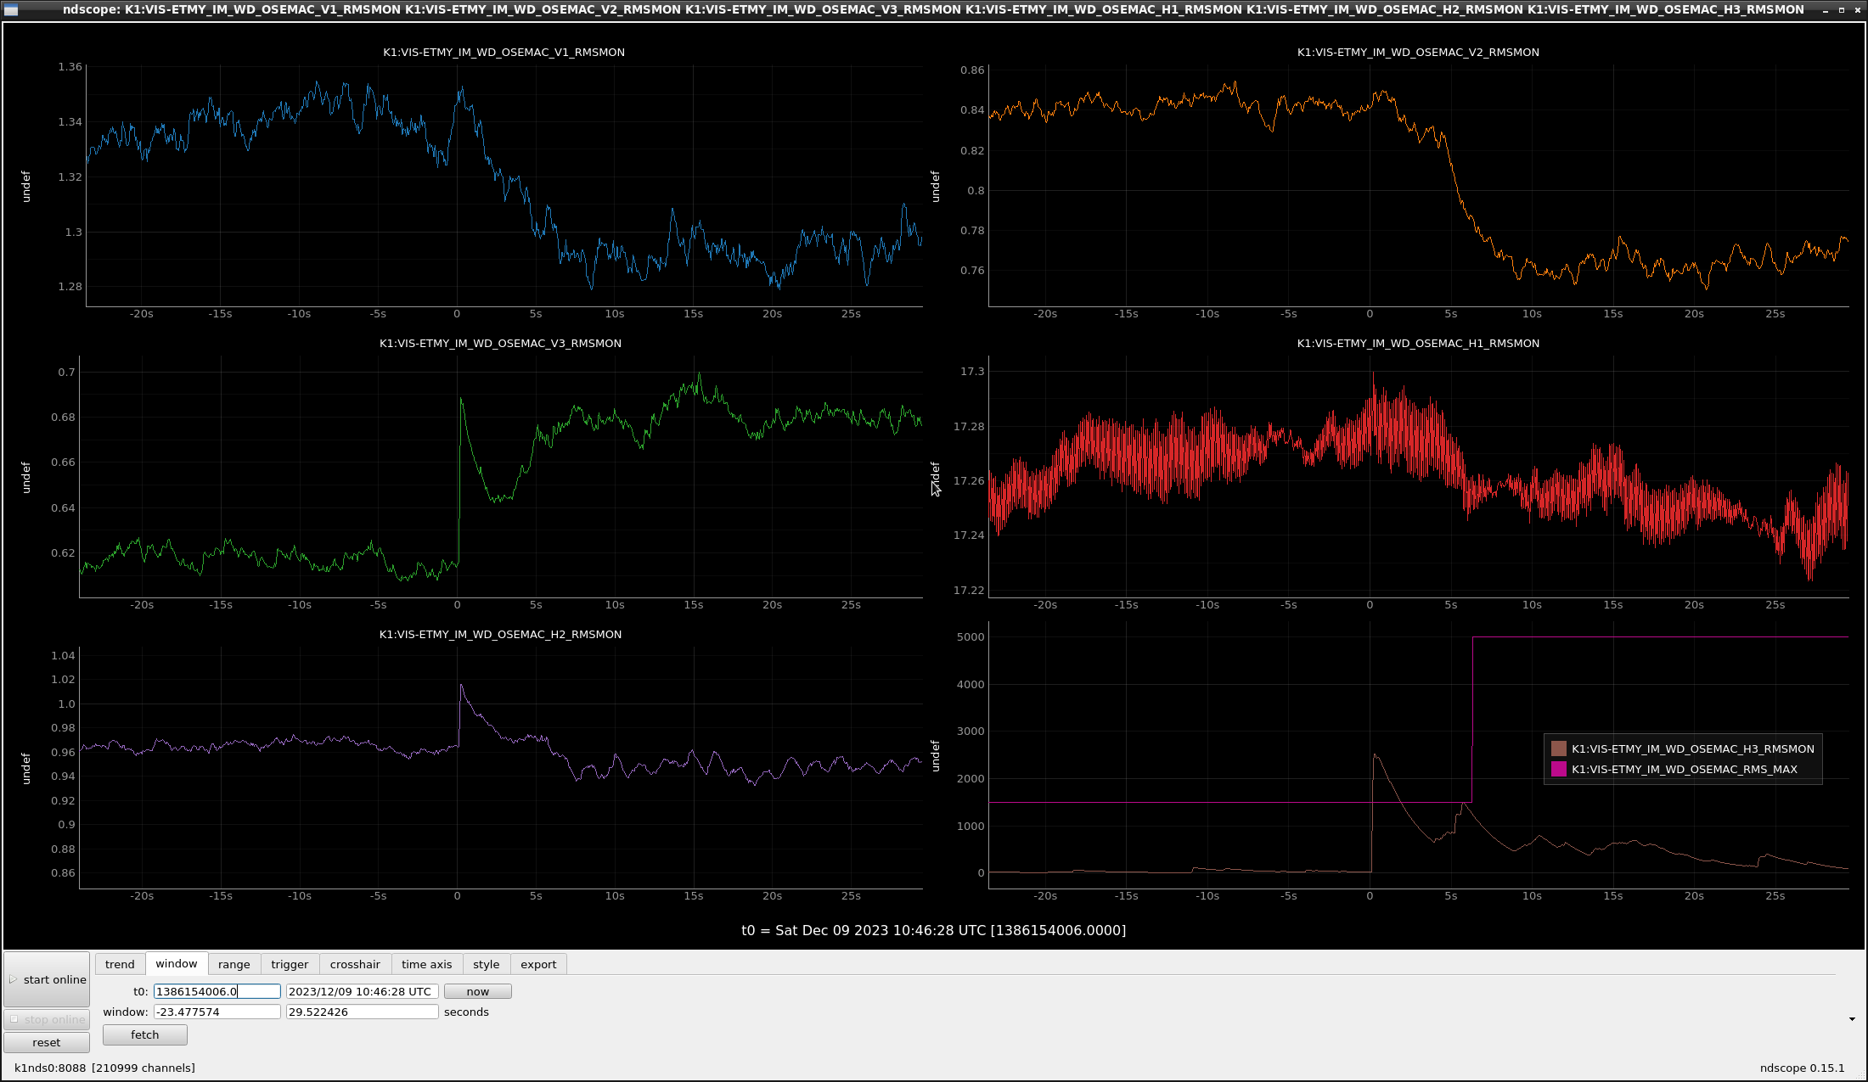Select the window tab

[177, 963]
